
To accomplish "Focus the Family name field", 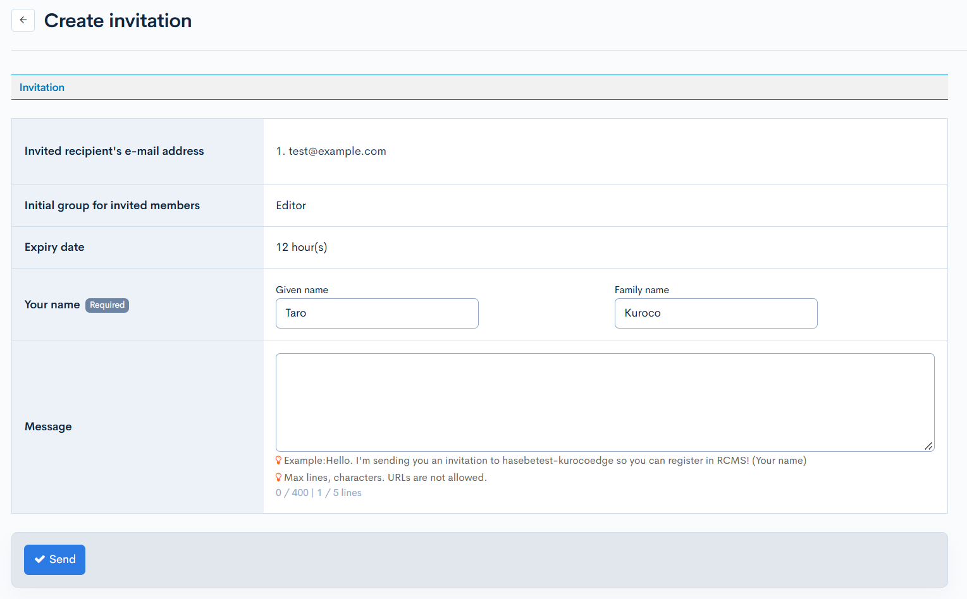I will pos(716,313).
